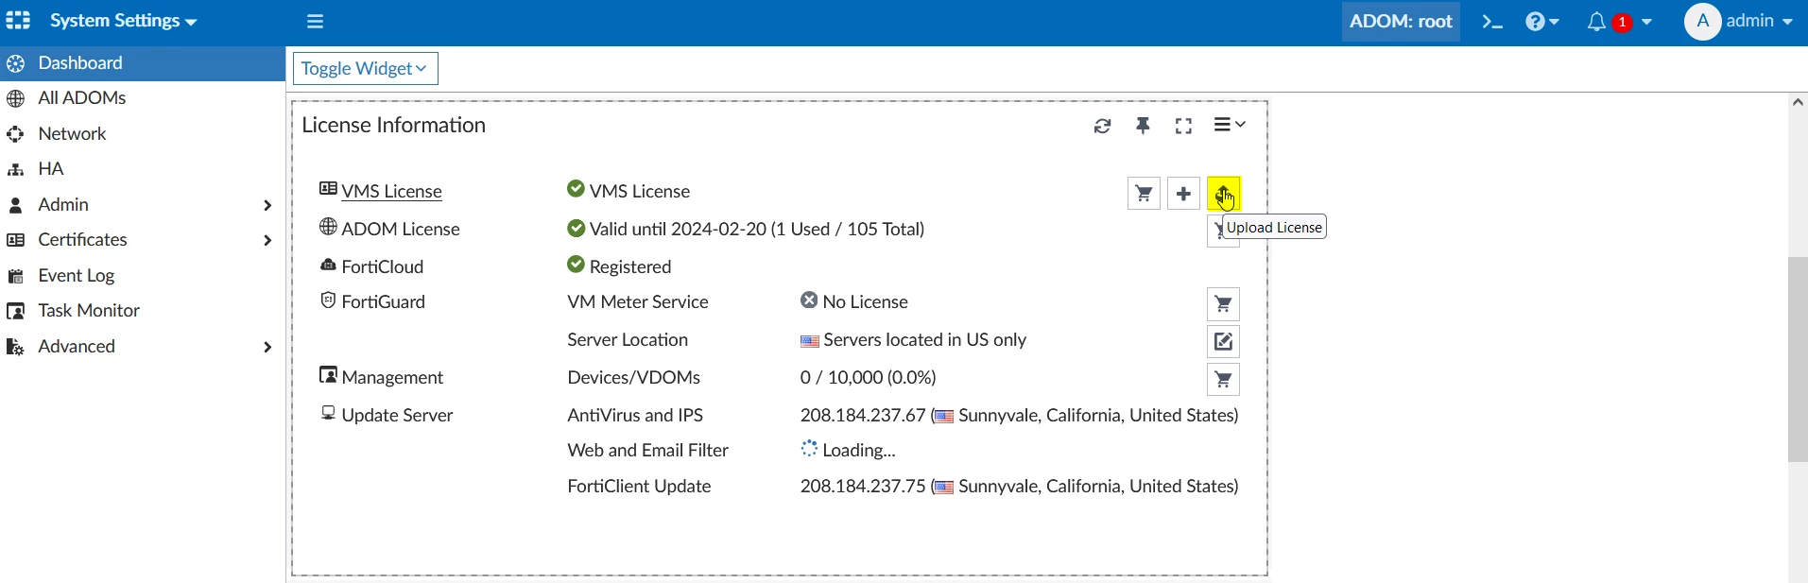This screenshot has height=583, width=1808.
Task: Click the Upload License icon
Action: point(1223,194)
